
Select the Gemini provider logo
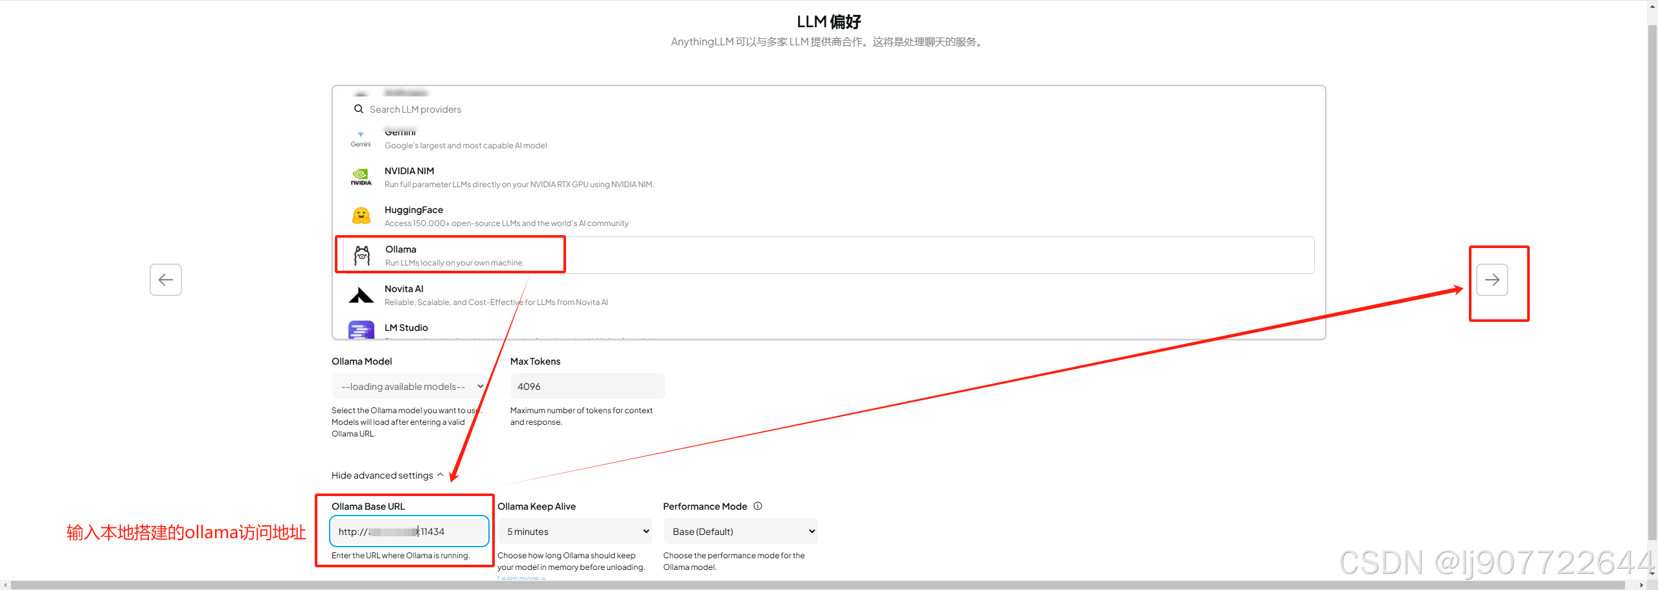click(361, 139)
